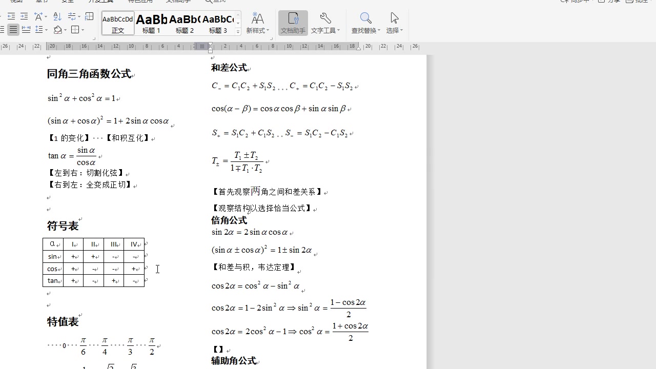
Task: Click the 选择 cursor icon
Action: 394,19
